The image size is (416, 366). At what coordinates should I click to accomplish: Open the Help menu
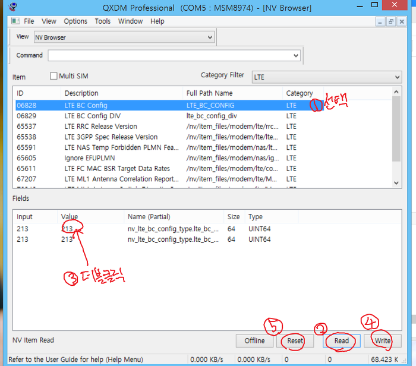(x=157, y=21)
